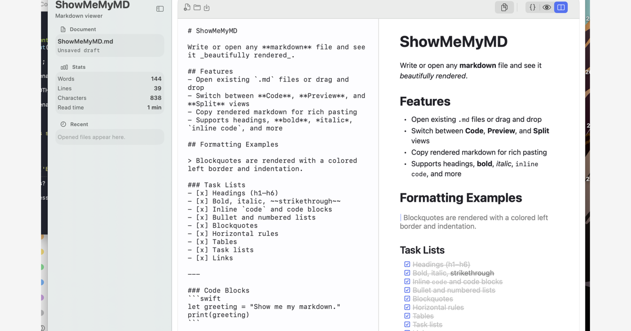Open a file with the folder icon
The image size is (631, 331).
[197, 7]
